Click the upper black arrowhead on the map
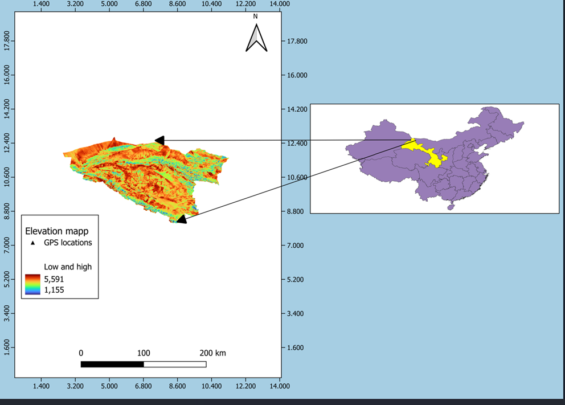 pos(160,140)
